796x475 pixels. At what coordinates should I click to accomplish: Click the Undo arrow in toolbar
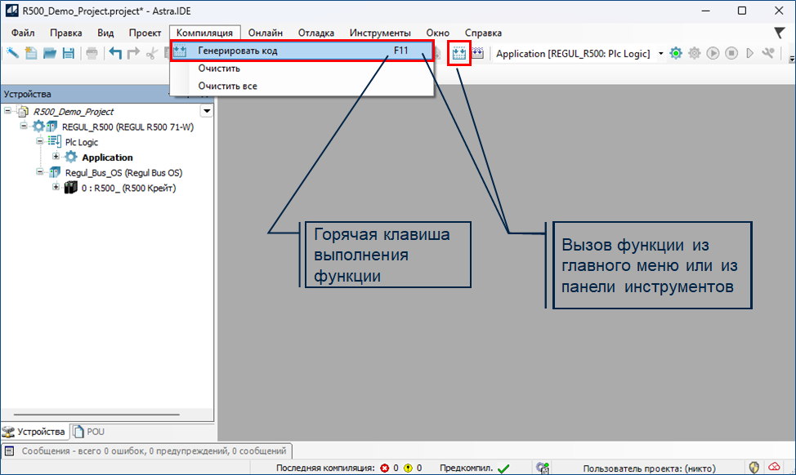pos(115,54)
